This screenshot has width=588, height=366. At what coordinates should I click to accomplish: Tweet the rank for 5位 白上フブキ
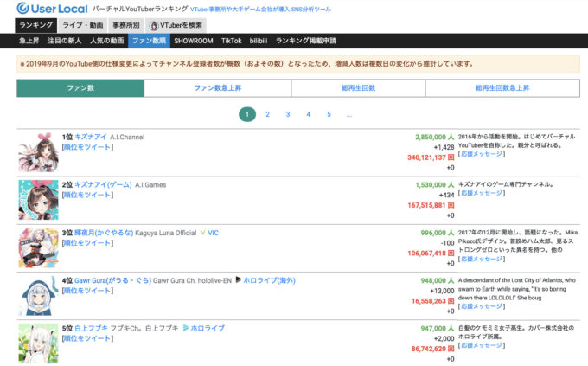(87, 338)
